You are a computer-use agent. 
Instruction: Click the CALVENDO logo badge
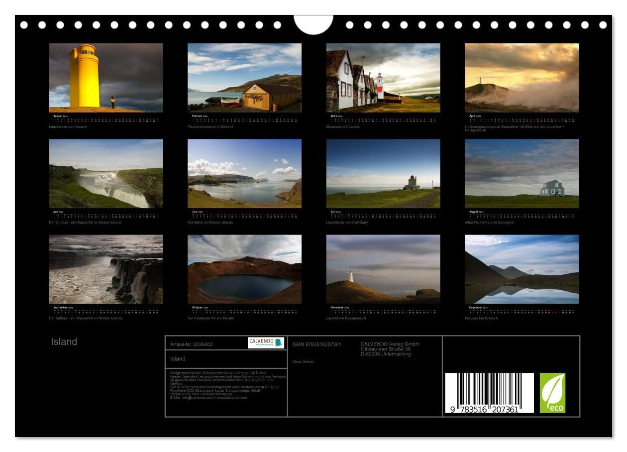click(266, 343)
